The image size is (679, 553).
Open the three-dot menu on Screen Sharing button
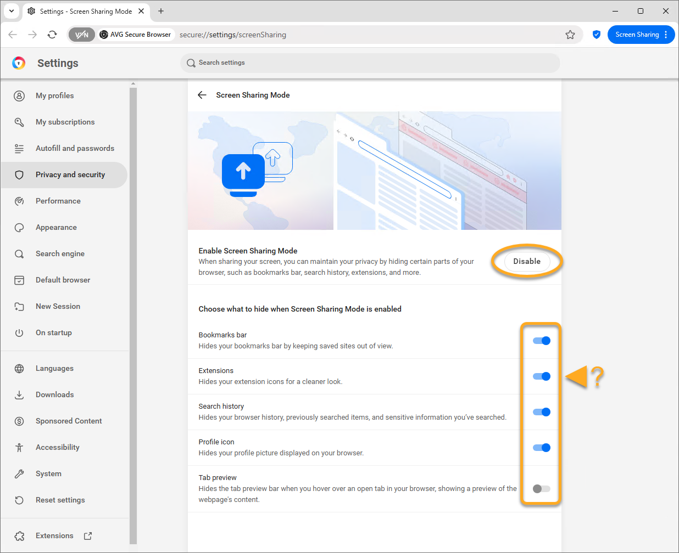[x=666, y=35]
